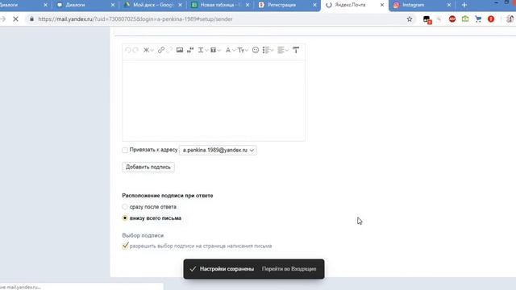Click the red ABP extension icon
This screenshot has height=290, width=516.
point(452,19)
